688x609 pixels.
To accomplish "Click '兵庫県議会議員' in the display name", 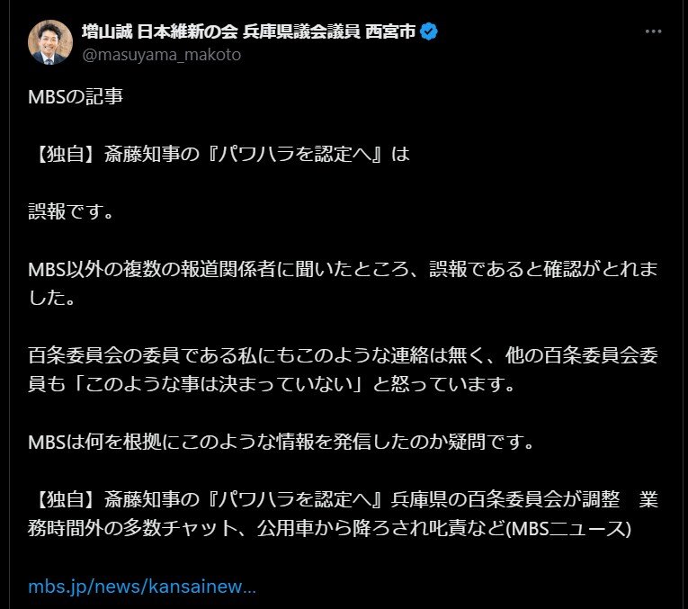I will click(x=301, y=31).
